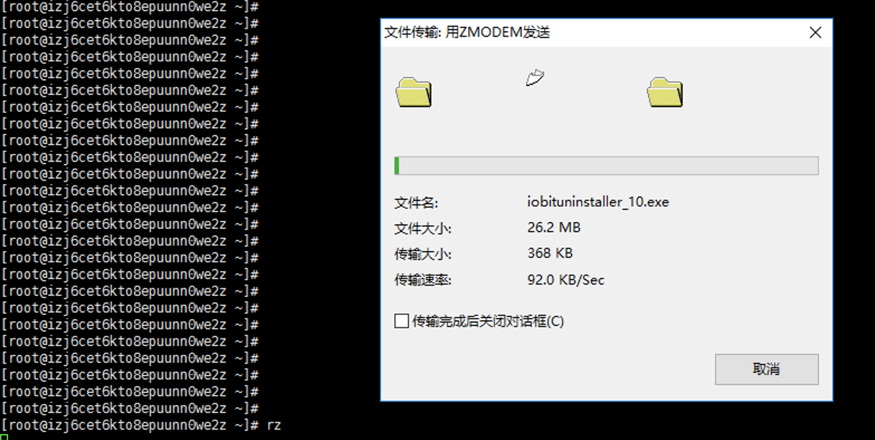Image resolution: width=875 pixels, height=440 pixels.
Task: Click the dialog title 文件传输: 用ZMODEM发送
Action: click(467, 32)
